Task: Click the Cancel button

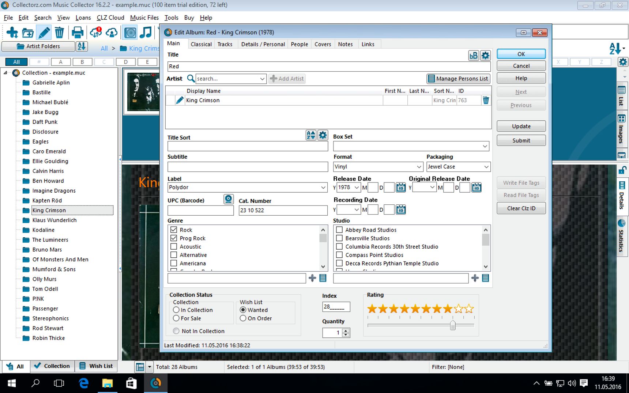Action: click(521, 66)
